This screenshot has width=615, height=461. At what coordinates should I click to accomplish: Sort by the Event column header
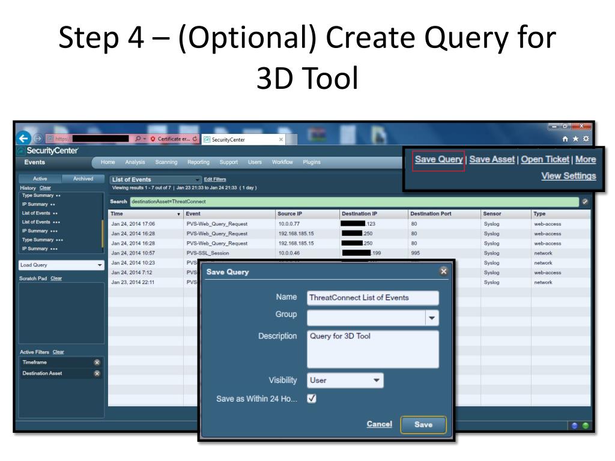coord(229,214)
